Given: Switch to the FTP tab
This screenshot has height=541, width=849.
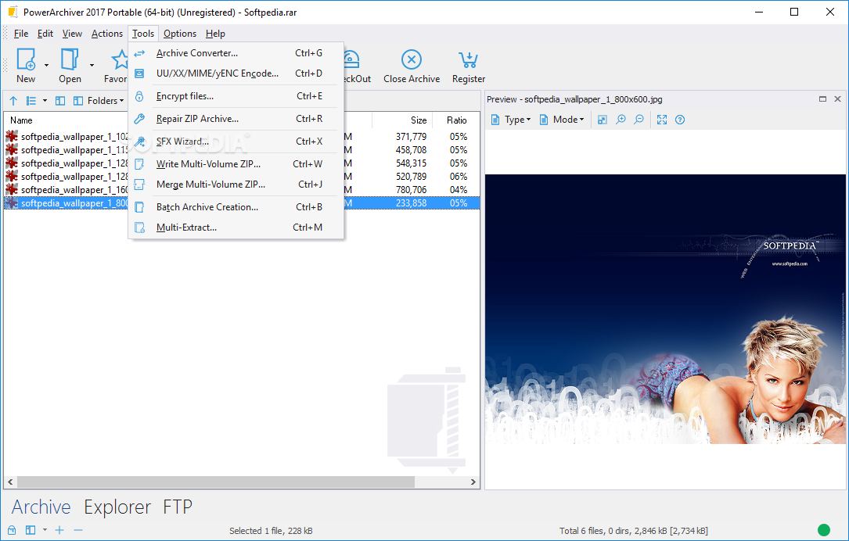Looking at the screenshot, I should click(178, 507).
